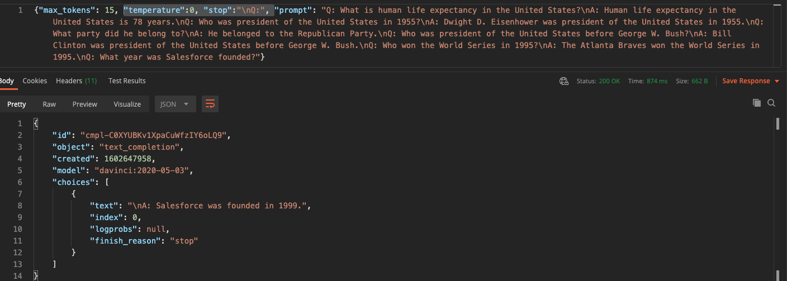Open the Test Results tab
The image size is (787, 281).
(x=127, y=81)
